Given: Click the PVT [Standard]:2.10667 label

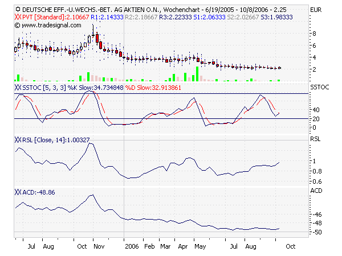Looking at the screenshot, I should 56,17.
